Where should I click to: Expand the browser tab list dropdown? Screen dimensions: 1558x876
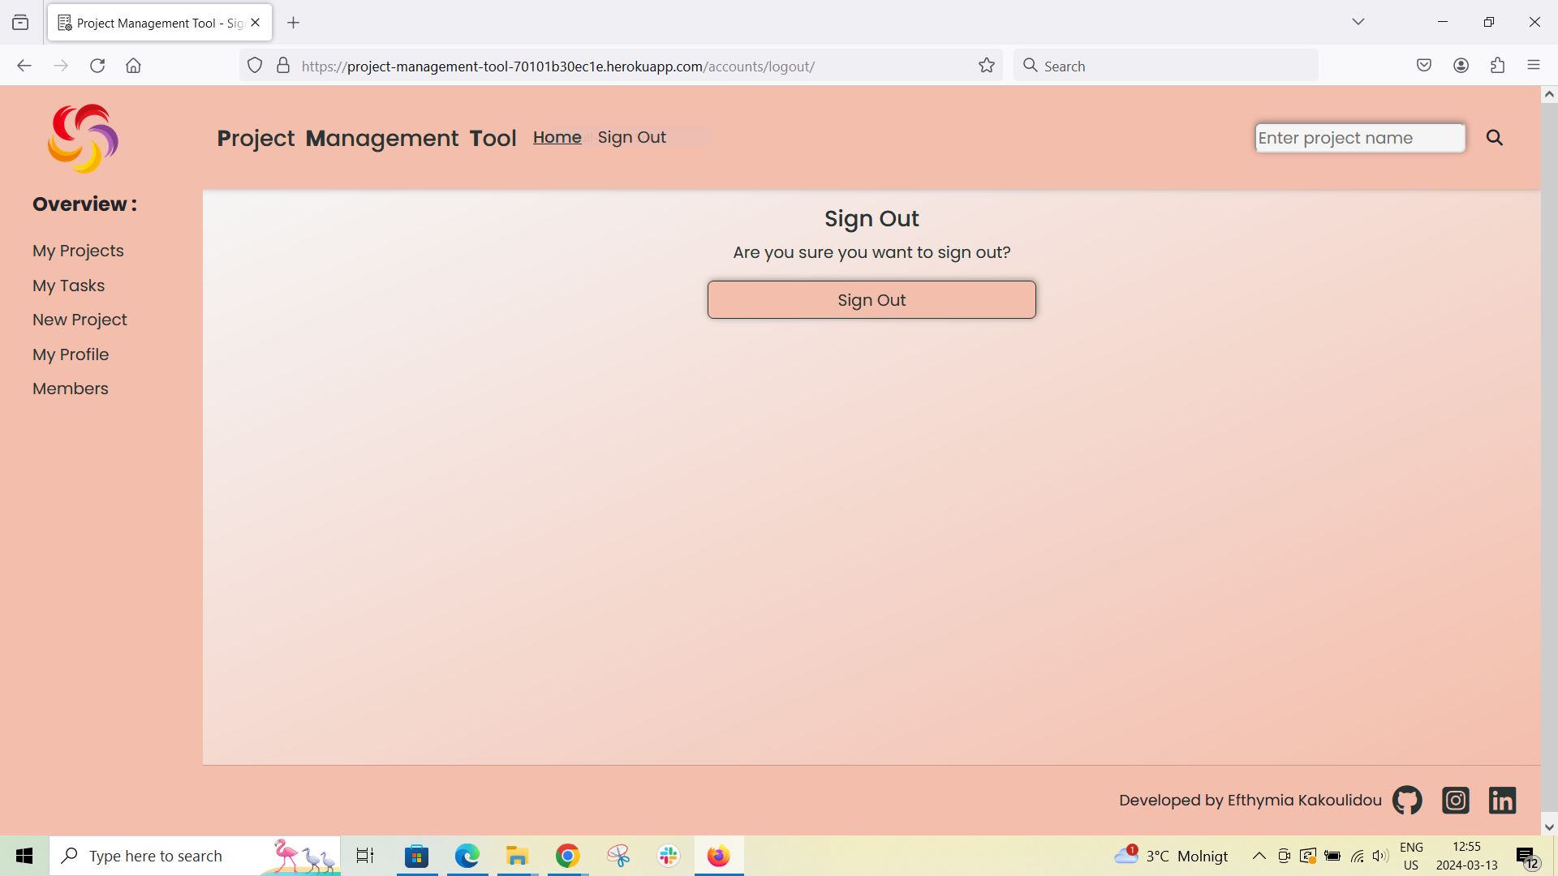pos(1358,22)
